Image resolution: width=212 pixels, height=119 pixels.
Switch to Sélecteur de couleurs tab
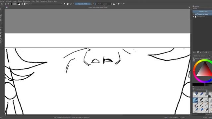tap(200, 56)
